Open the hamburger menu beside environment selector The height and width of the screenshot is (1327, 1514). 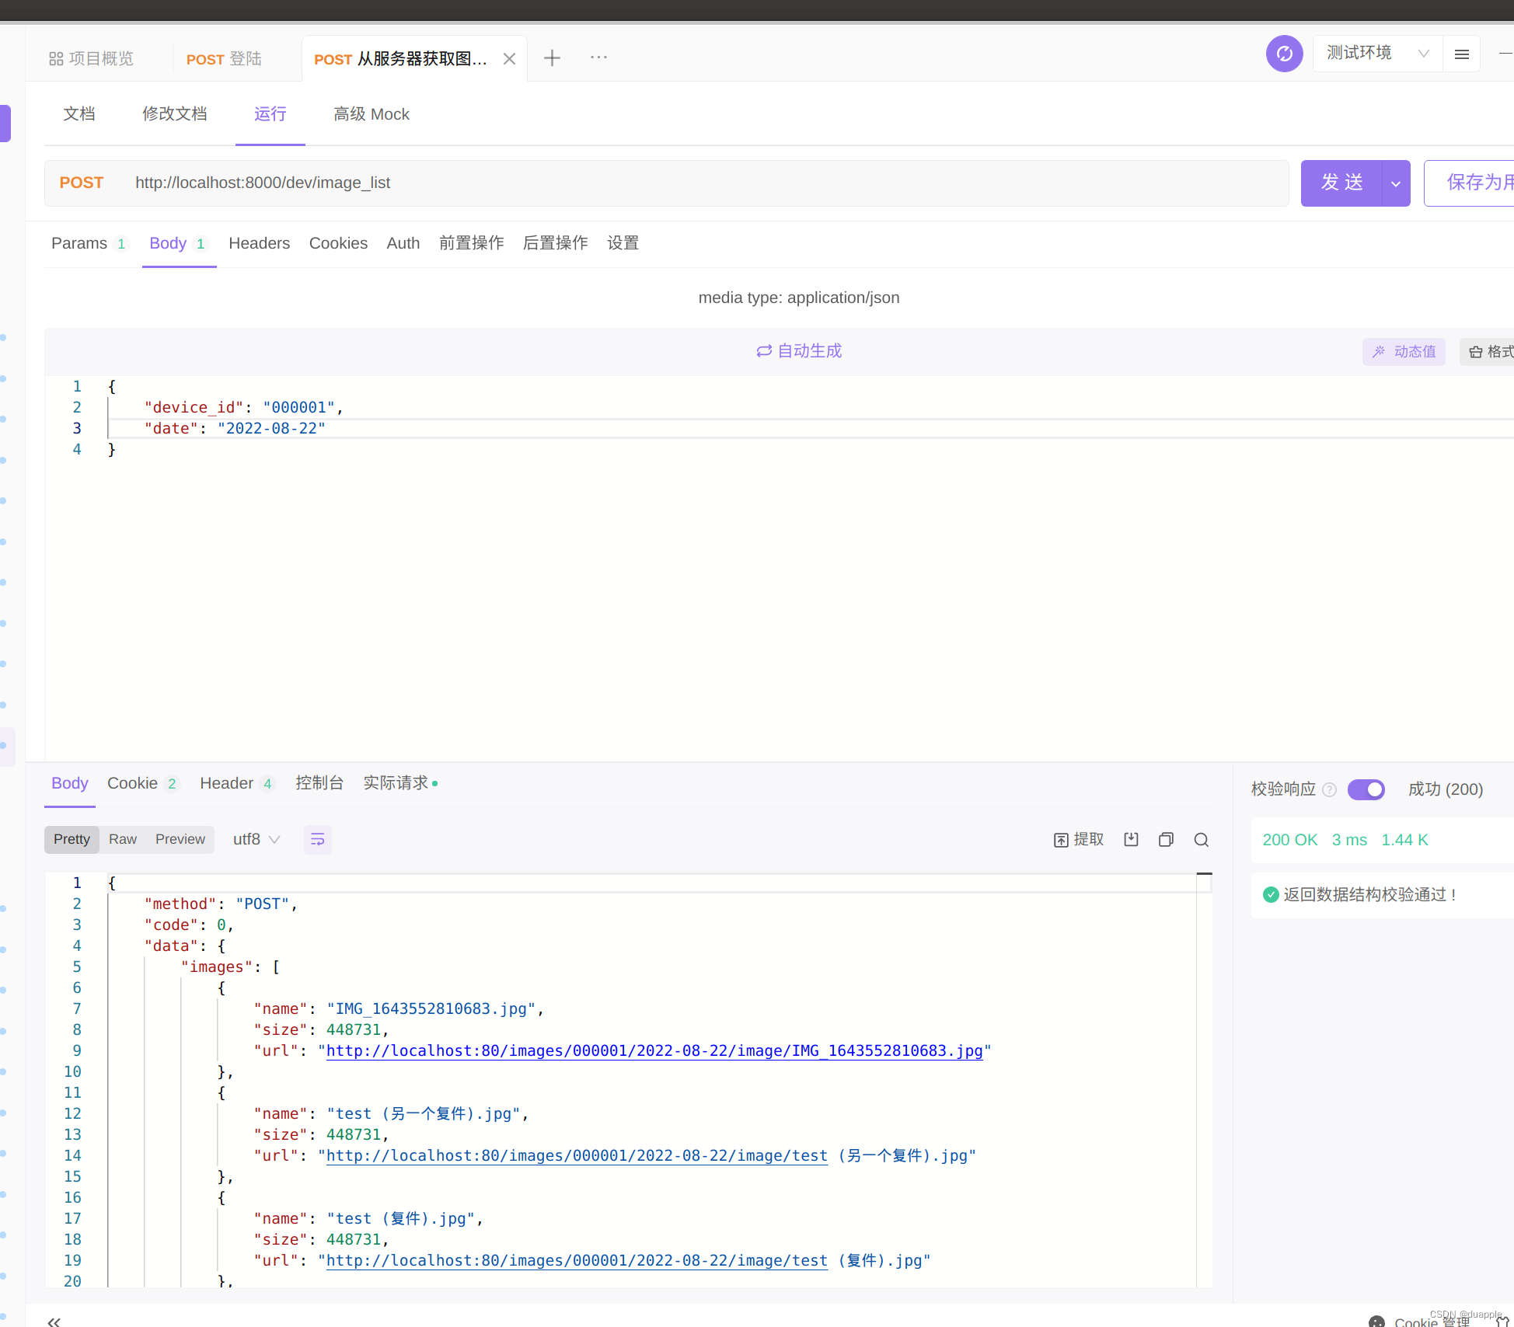1461,54
